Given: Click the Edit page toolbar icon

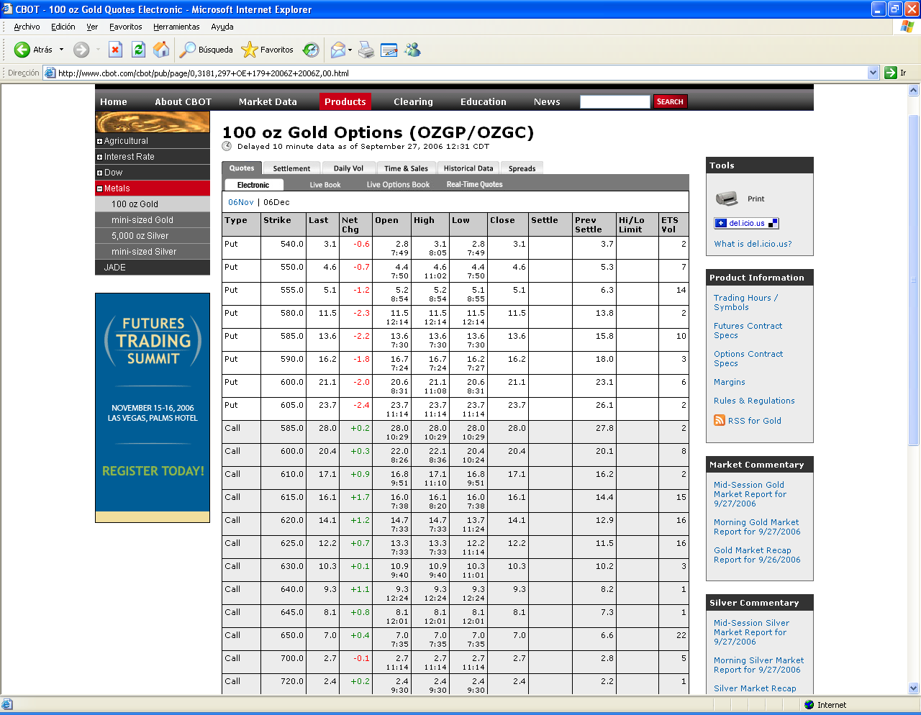Looking at the screenshot, I should (x=389, y=50).
